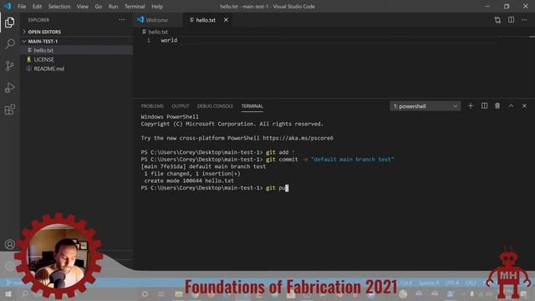Maximize the terminal panel with up chevron
Screen dimensions: 535x301
coord(511,106)
